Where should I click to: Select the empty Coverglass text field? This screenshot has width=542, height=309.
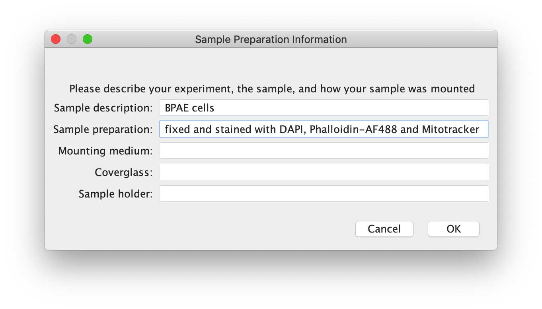coord(324,172)
